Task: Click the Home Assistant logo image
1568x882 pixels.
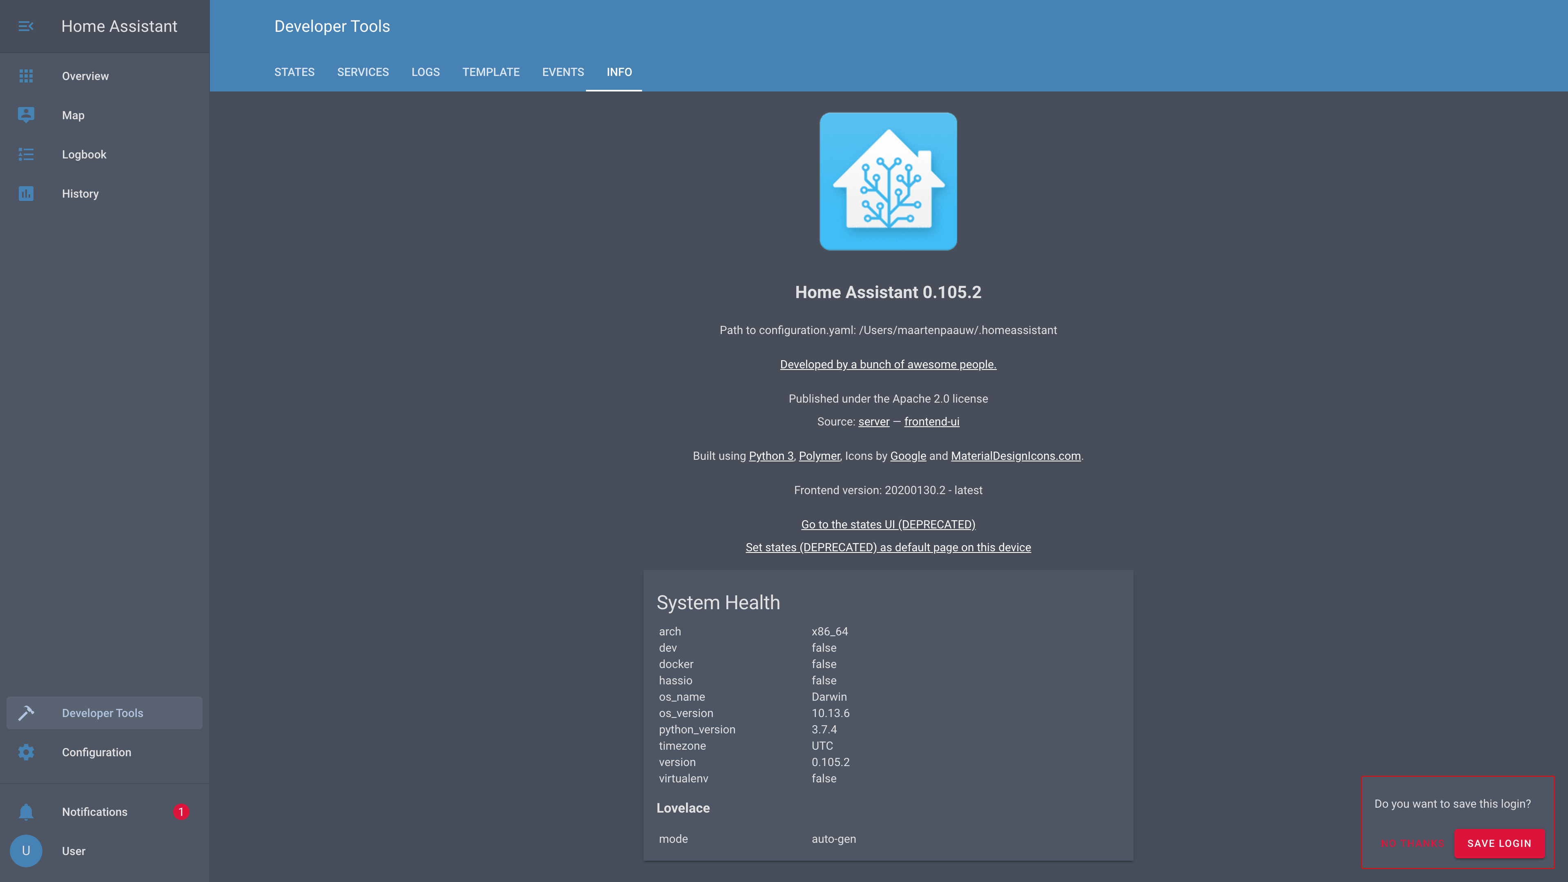Action: pos(888,181)
